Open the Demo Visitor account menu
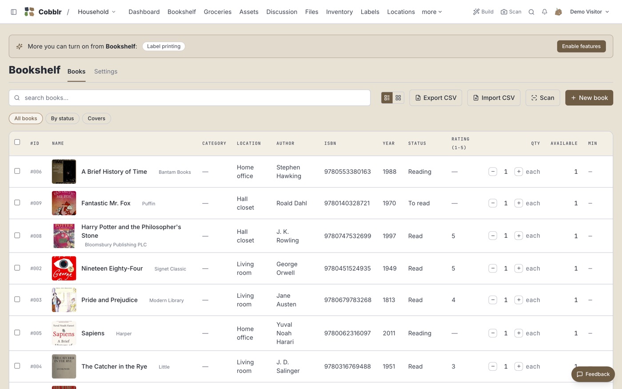Image resolution: width=622 pixels, height=389 pixels. click(x=590, y=12)
